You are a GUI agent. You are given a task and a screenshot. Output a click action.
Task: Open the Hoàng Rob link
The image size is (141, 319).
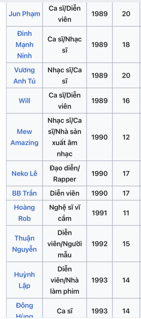24,213
